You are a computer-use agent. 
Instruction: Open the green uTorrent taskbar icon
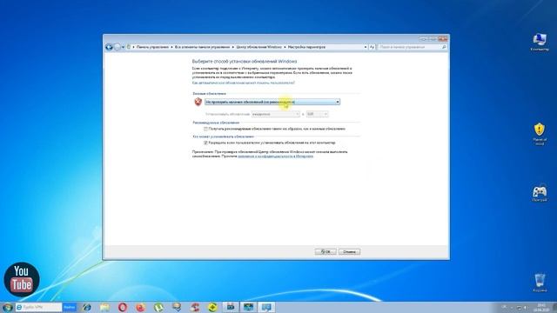(x=158, y=307)
